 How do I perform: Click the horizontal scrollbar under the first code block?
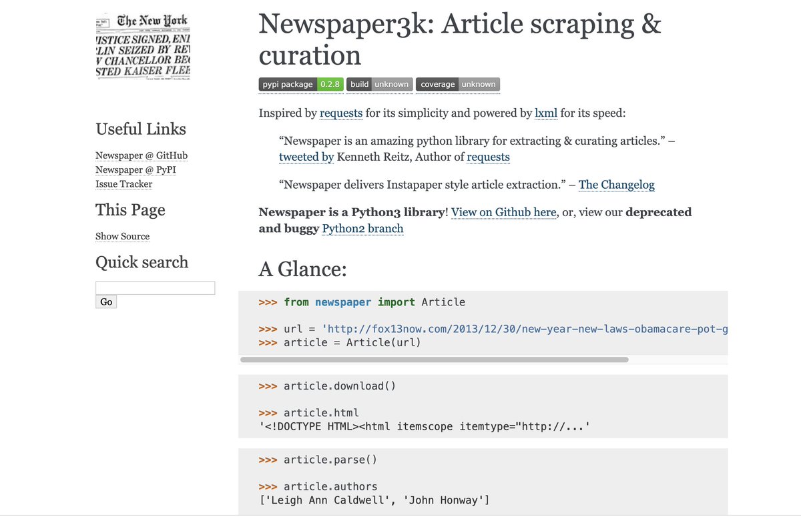434,360
